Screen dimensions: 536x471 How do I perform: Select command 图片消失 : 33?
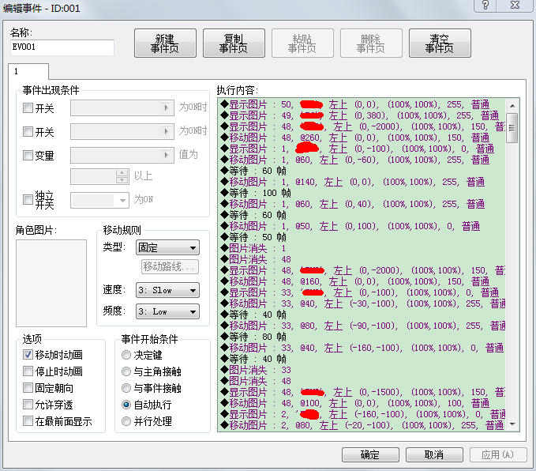point(256,370)
